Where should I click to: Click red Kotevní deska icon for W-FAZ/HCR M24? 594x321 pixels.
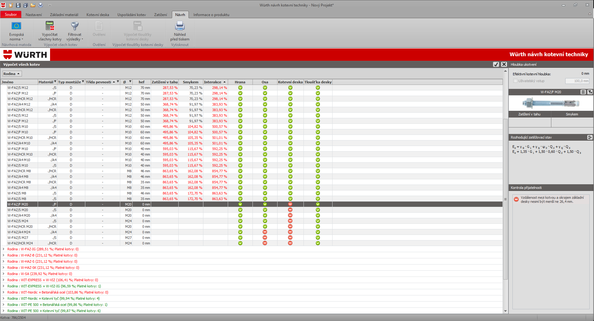[x=290, y=243]
